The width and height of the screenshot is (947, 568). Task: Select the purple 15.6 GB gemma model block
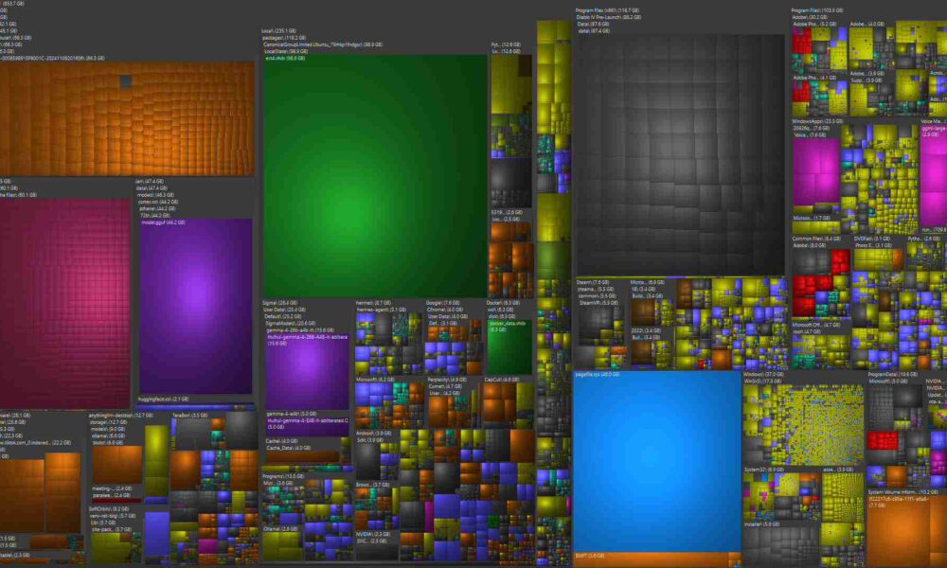(308, 372)
